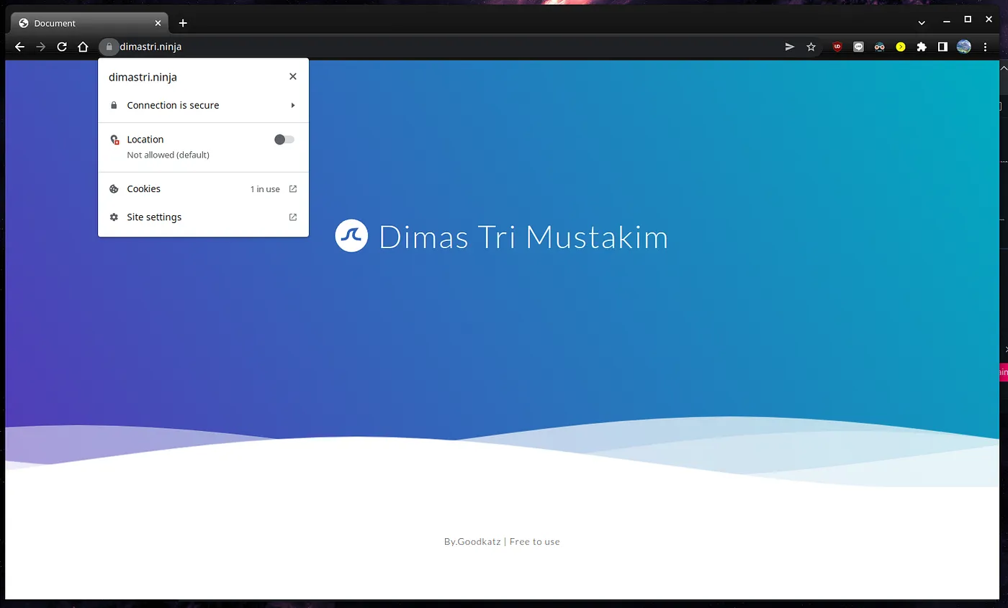Open Cookies in use entry
The width and height of the screenshot is (1008, 608).
click(203, 189)
